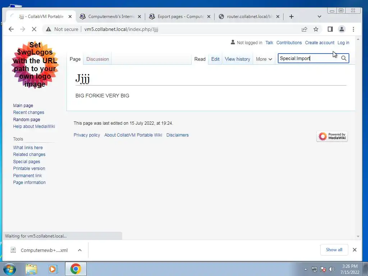The width and height of the screenshot is (368, 276).
Task: Open Printable version link
Action: (29, 169)
